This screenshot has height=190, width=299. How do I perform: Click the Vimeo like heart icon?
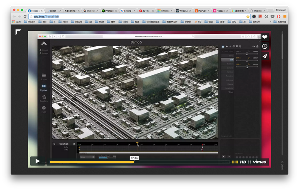[x=265, y=37]
